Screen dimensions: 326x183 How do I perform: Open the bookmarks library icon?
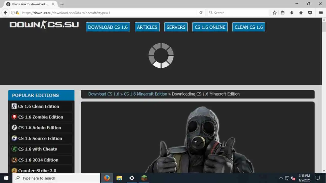[283, 13]
